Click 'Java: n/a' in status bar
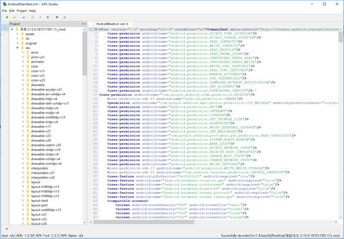Screen dimensions: 344x239 [x=8, y=235]
